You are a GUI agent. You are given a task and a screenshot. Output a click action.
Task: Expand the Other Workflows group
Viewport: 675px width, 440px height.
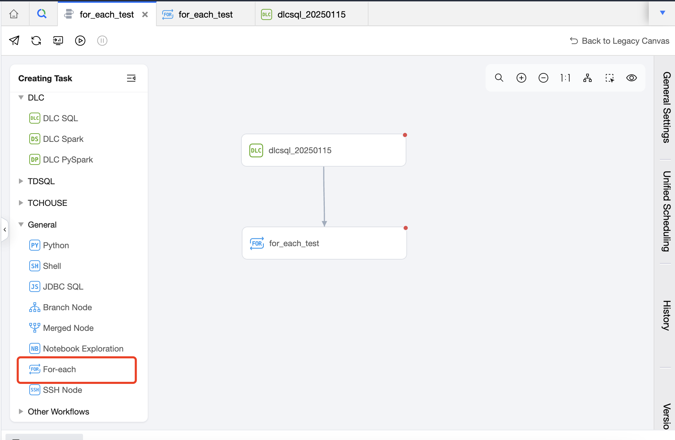[x=21, y=411]
